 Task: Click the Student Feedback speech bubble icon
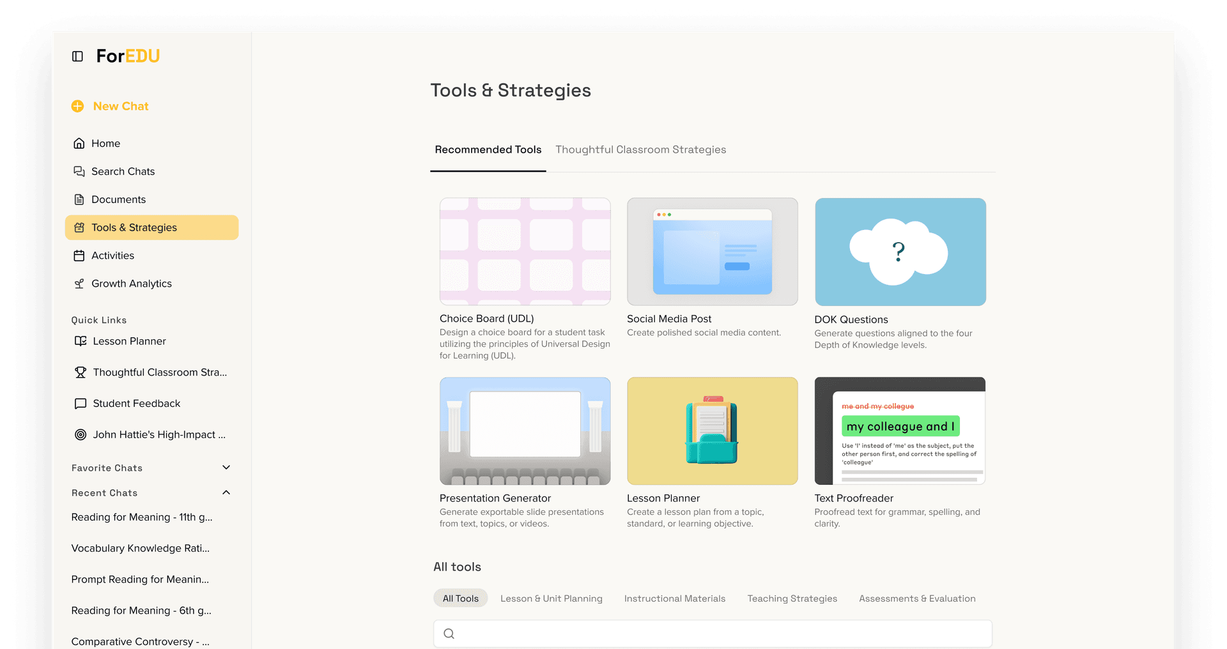(81, 404)
